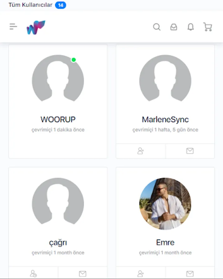Open the Emre profile name link
223x279 pixels.
[x=165, y=242]
